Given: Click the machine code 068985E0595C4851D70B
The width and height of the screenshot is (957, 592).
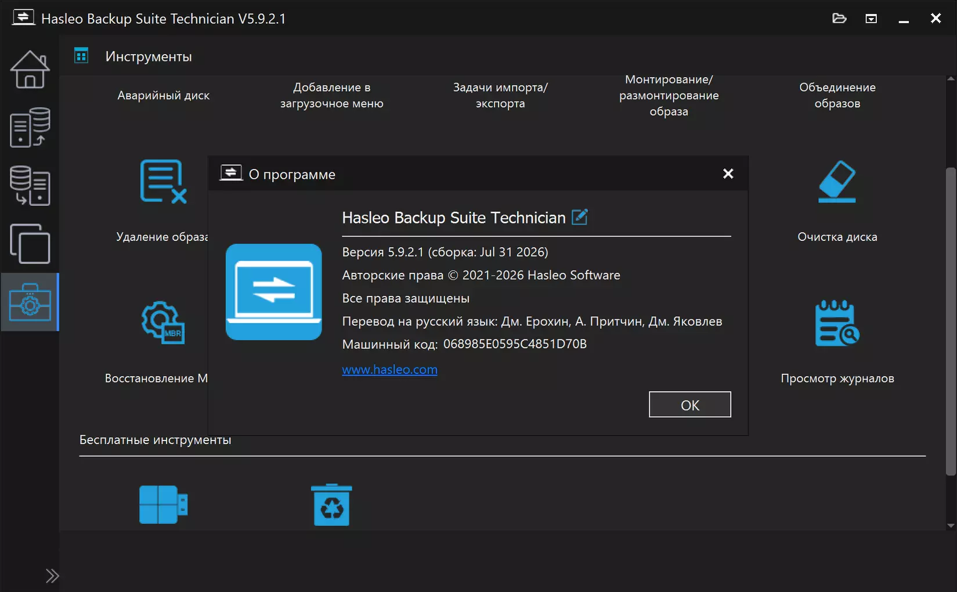Looking at the screenshot, I should [515, 344].
